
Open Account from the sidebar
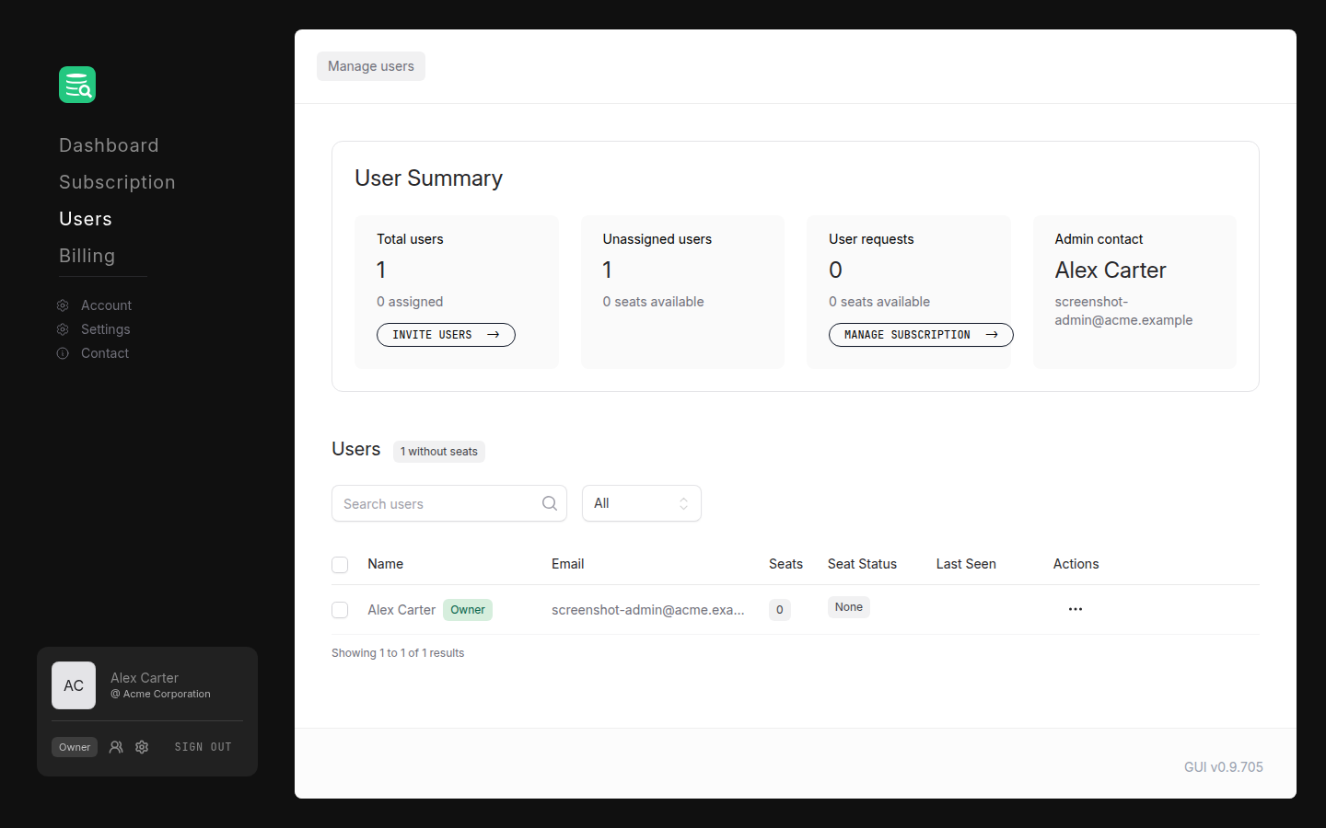coord(106,305)
